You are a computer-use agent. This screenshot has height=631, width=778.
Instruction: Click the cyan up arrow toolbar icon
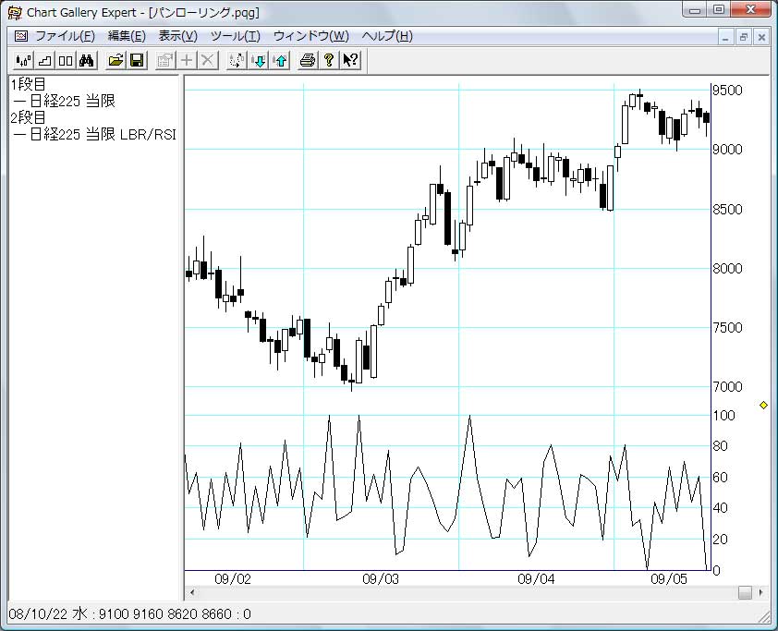pyautogui.click(x=280, y=61)
